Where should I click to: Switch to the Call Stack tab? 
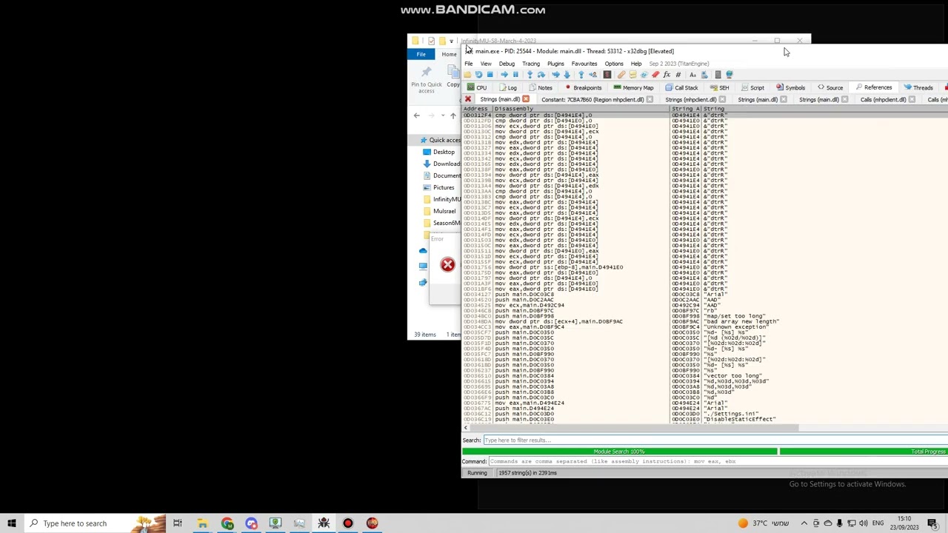click(x=681, y=87)
